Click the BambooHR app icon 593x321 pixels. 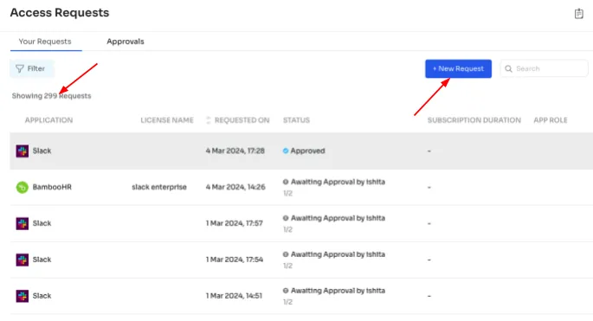pos(23,187)
